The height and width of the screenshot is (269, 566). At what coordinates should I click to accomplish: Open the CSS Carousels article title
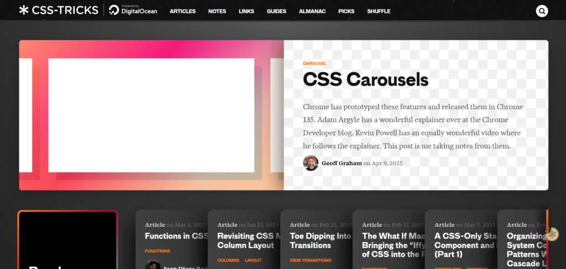click(366, 80)
